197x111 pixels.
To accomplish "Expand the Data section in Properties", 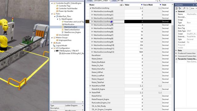I will (176, 51).
